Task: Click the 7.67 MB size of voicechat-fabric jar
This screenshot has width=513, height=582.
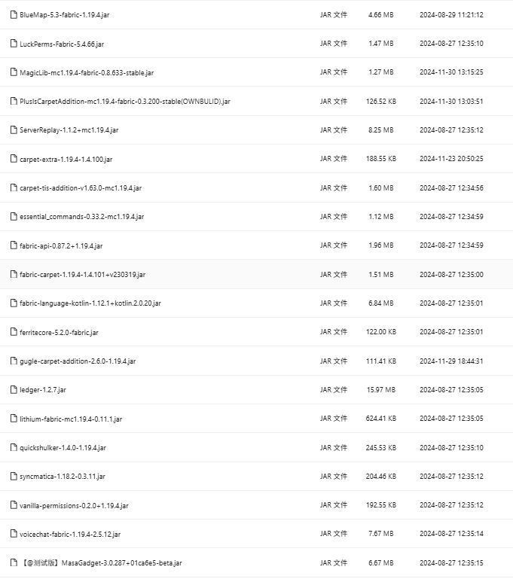Action: tap(380, 534)
